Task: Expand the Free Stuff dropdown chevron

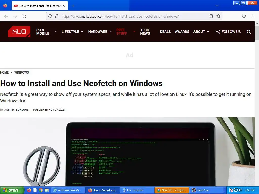Action: pyautogui.click(x=134, y=31)
